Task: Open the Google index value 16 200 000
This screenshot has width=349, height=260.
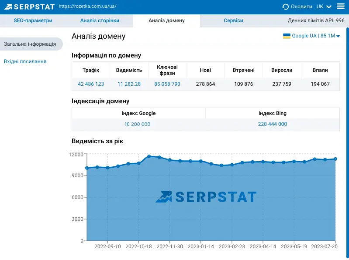Action: [x=137, y=124]
